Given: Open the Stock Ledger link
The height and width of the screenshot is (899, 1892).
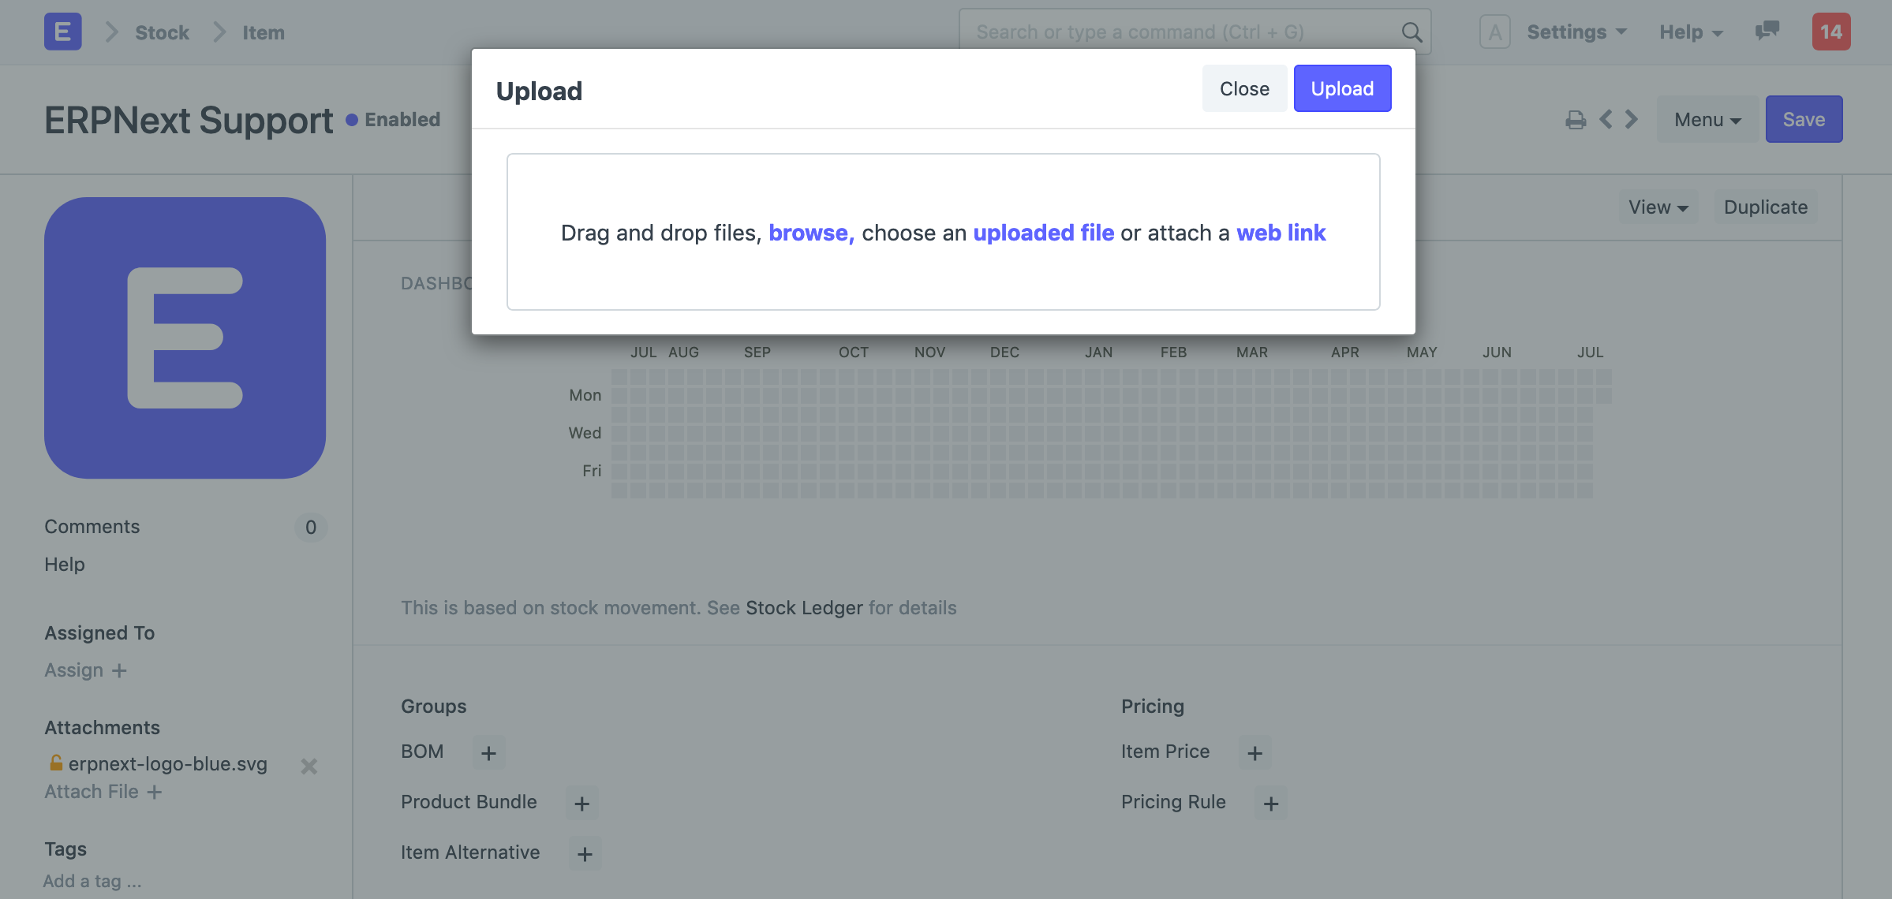Looking at the screenshot, I should 804,608.
